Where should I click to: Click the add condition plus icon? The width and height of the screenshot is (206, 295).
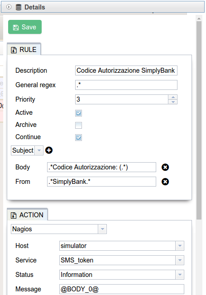coord(49,150)
